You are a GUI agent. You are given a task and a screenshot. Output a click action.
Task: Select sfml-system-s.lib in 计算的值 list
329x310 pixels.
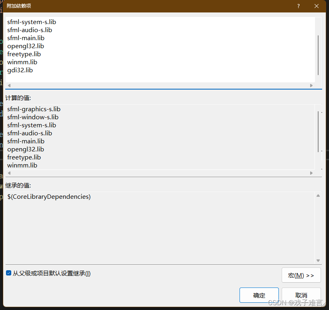tap(32, 125)
